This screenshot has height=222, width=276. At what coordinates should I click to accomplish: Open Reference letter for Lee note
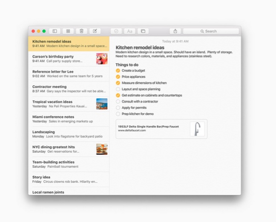tap(69, 74)
